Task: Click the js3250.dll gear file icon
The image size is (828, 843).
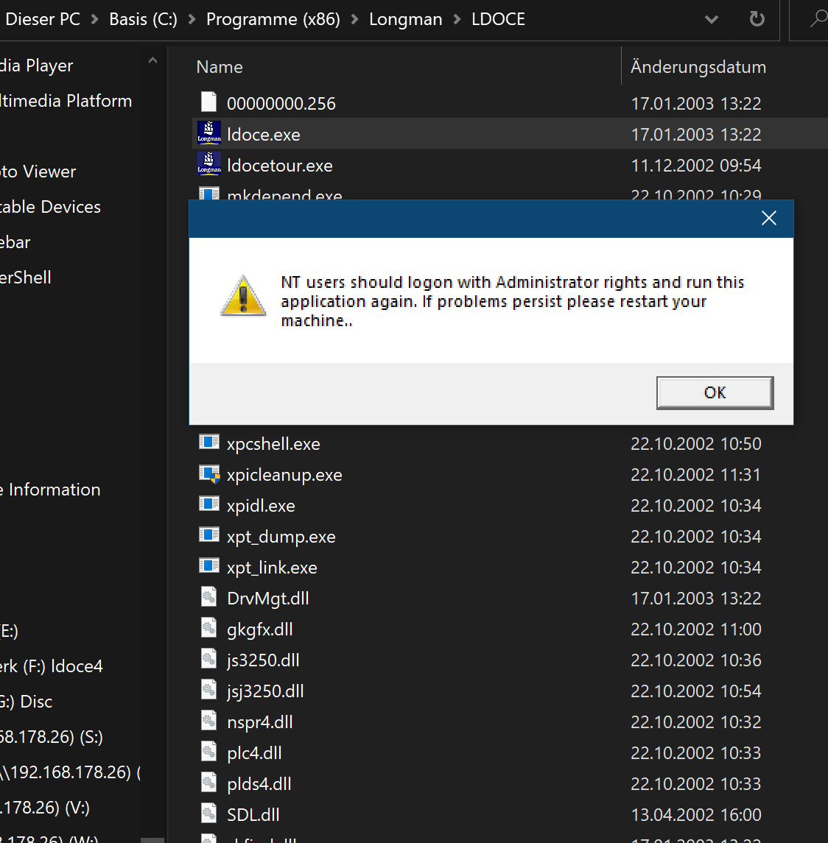Action: [x=208, y=659]
